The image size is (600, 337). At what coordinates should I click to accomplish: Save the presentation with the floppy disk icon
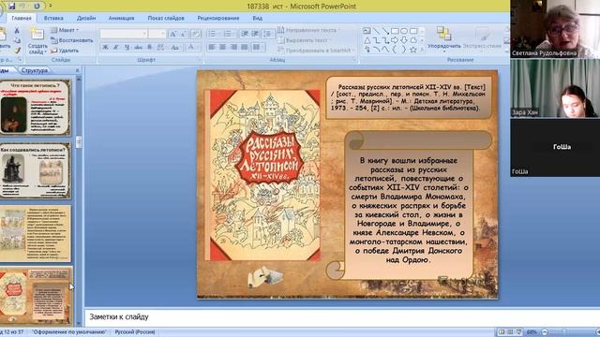(11, 7)
